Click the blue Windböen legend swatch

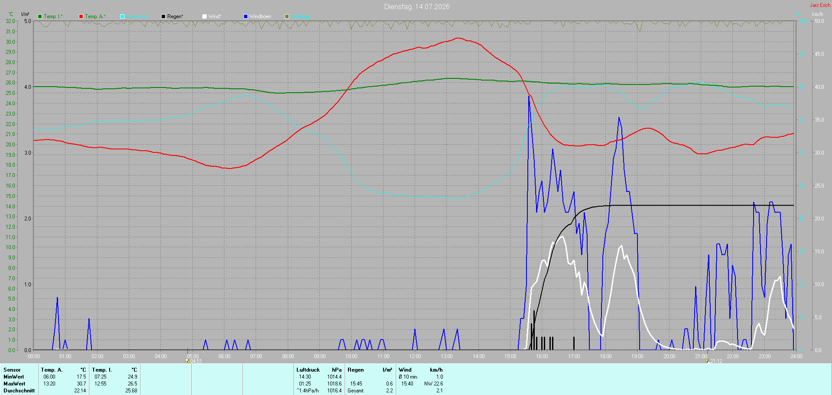point(246,16)
